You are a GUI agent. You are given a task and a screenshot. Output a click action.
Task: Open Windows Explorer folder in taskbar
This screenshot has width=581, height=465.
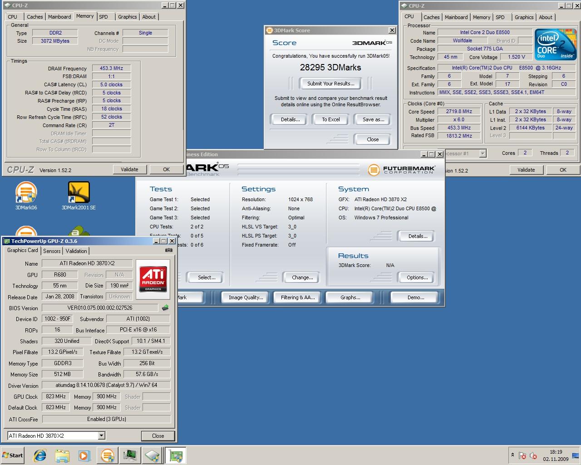pos(62,455)
